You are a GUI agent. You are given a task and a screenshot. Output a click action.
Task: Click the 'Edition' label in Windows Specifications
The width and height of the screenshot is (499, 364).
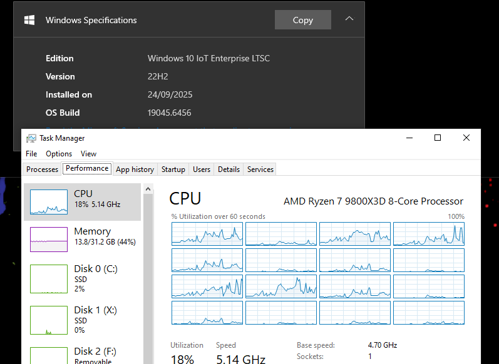point(59,59)
